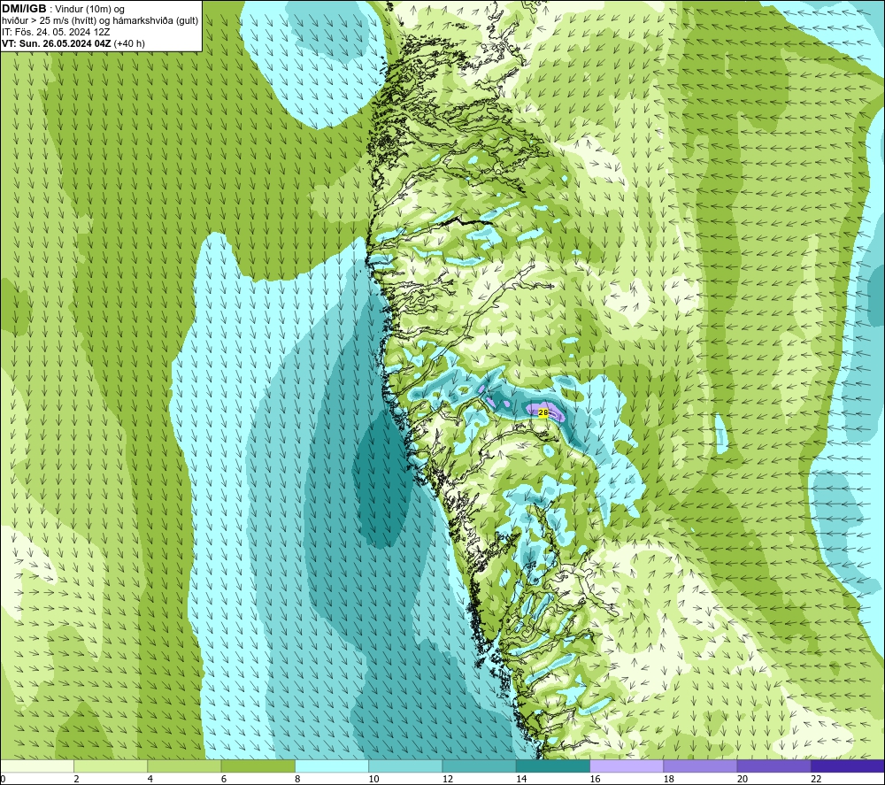885x785 pixels.
Task: Click the '(+40 h)' forecast offset text
Action: click(x=129, y=43)
